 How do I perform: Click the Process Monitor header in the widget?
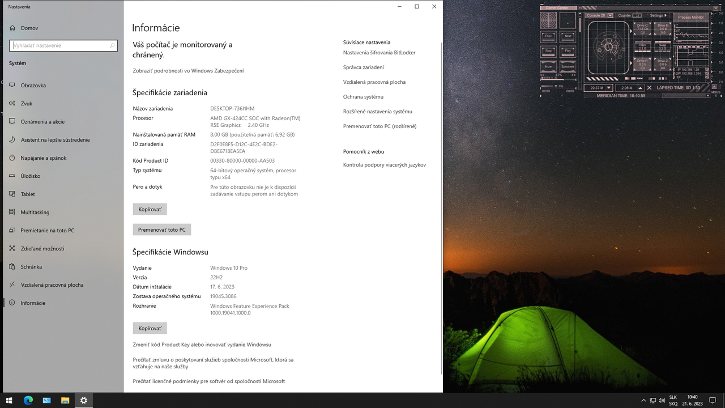[691, 18]
